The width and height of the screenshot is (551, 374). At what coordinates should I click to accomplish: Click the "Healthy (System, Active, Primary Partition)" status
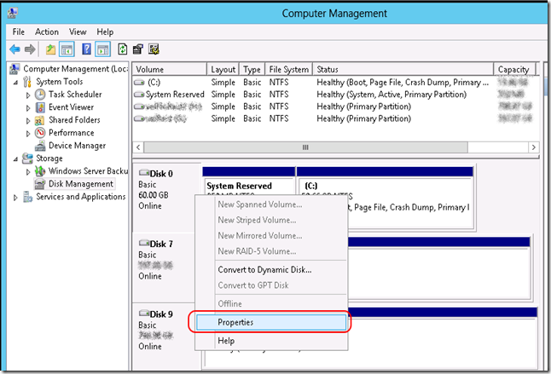coord(391,95)
